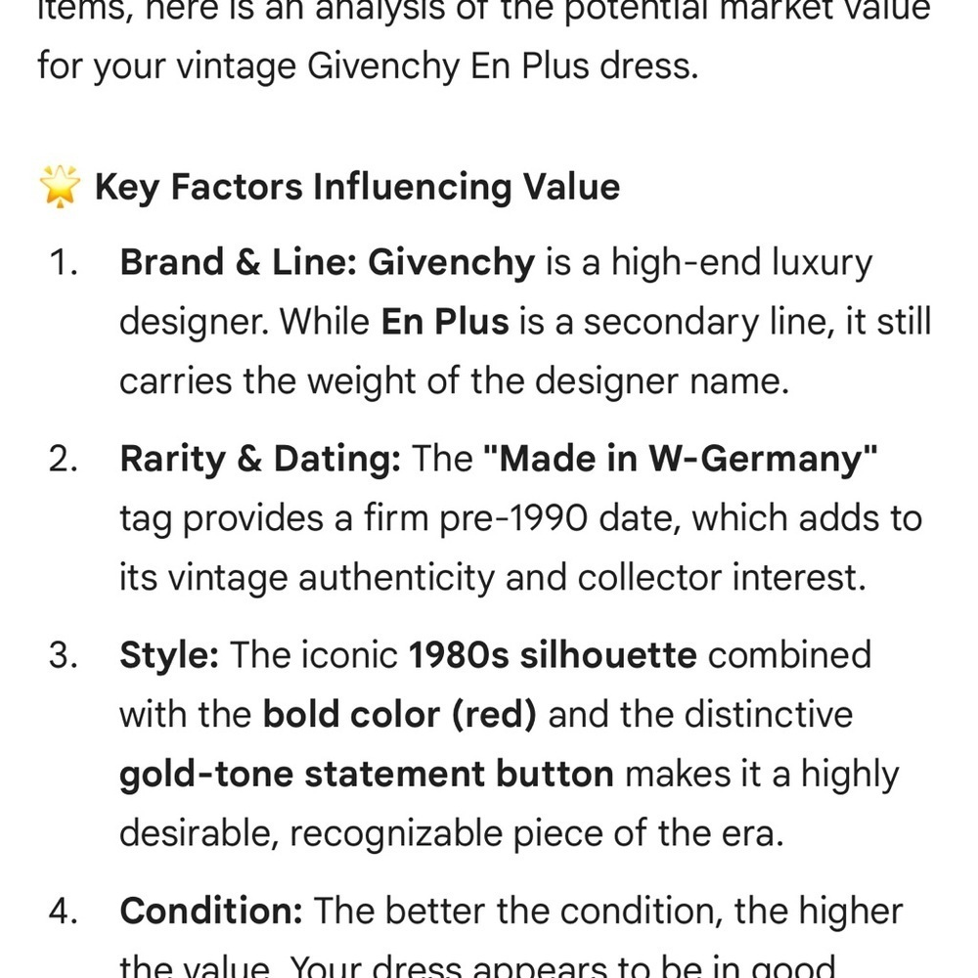Click list number 1 marker
This screenshot has width=978, height=978.
tap(63, 262)
